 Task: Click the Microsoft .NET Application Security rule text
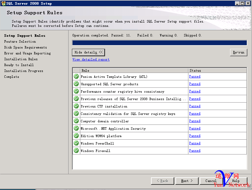[x=113, y=129]
